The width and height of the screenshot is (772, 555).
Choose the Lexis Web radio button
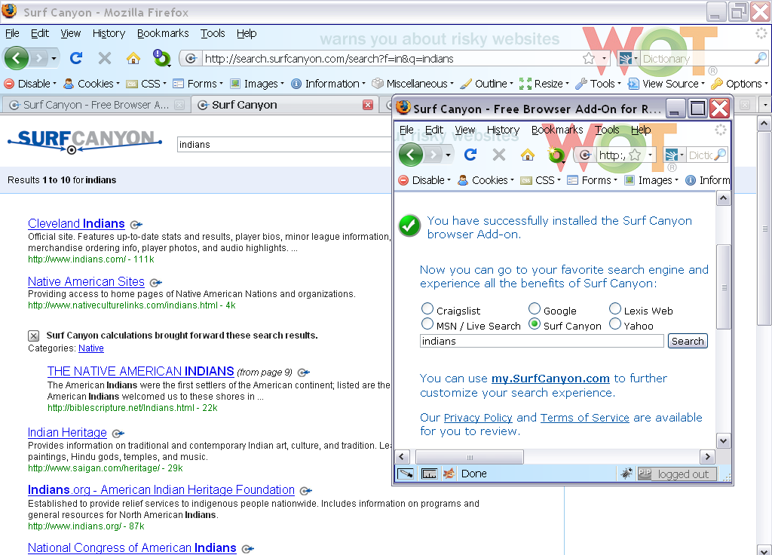click(x=615, y=308)
